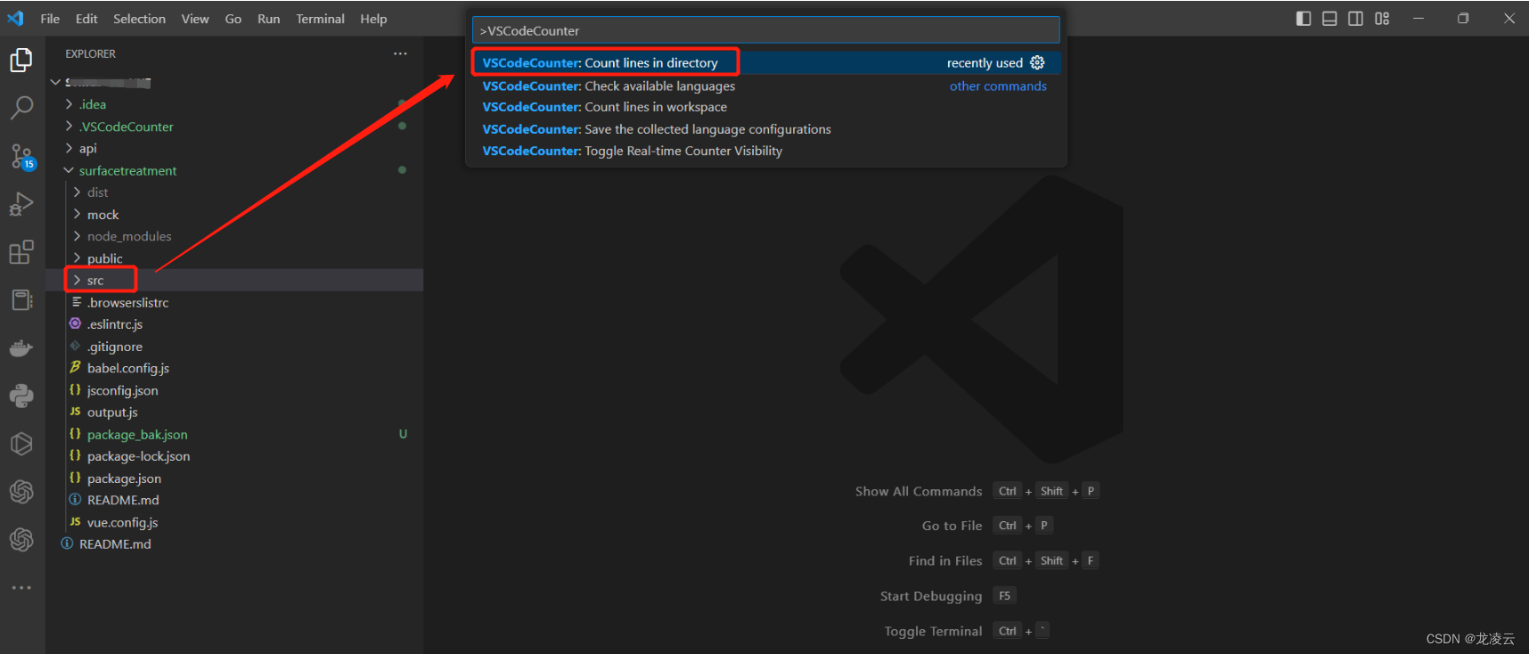Select Save the collected language configurations command
The width and height of the screenshot is (1529, 654).
click(765, 129)
